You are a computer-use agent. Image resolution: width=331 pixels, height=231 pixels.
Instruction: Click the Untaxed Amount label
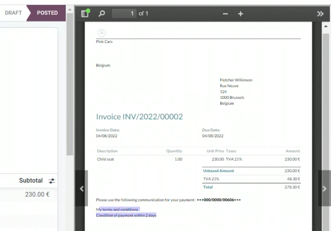219,170
